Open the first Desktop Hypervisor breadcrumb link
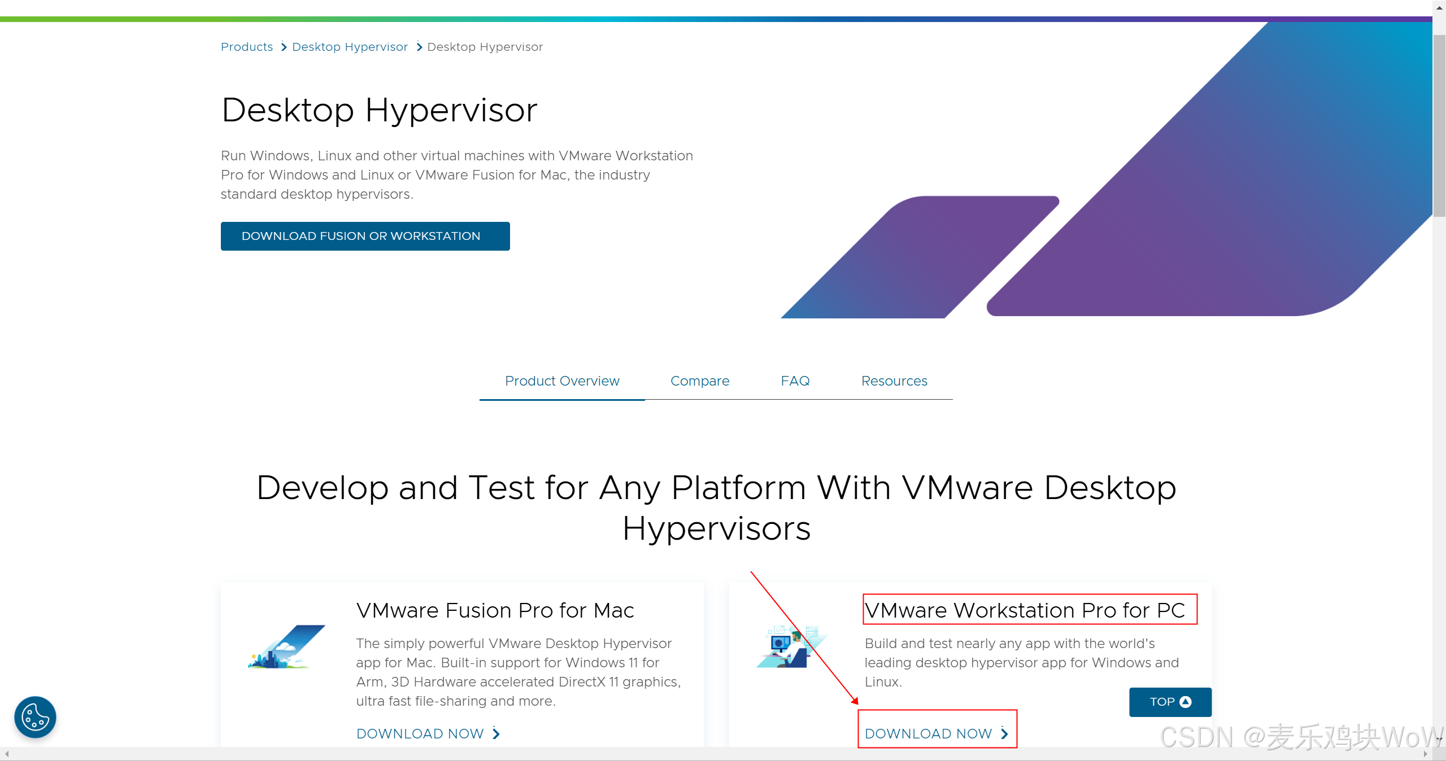The height and width of the screenshot is (761, 1446). (x=350, y=47)
